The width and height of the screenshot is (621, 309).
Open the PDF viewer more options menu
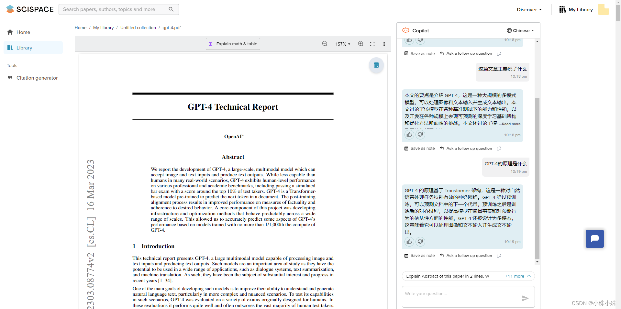pyautogui.click(x=384, y=44)
